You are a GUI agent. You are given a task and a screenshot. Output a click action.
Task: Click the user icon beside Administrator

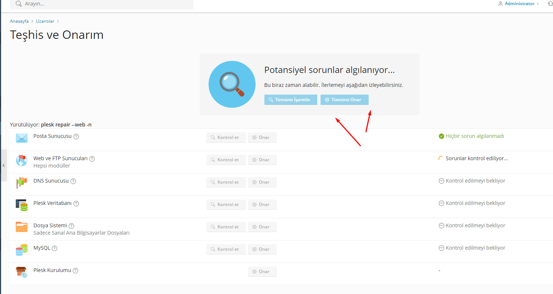pyautogui.click(x=500, y=4)
